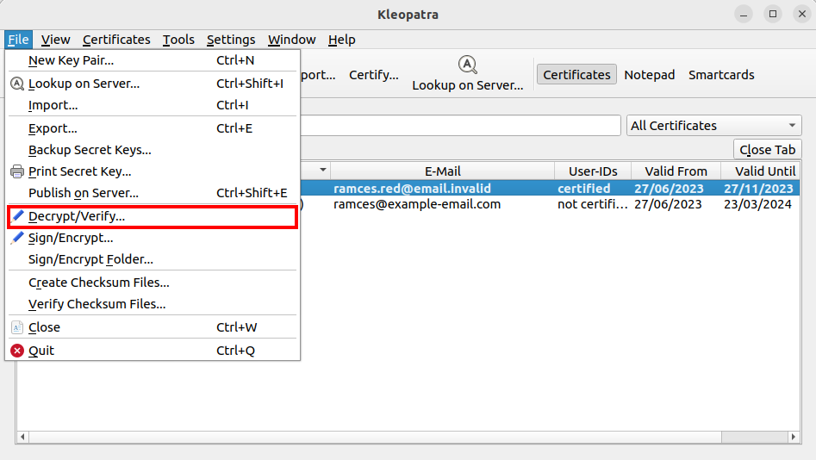Focus the certificate search field
The image size is (816, 460).
pos(460,126)
